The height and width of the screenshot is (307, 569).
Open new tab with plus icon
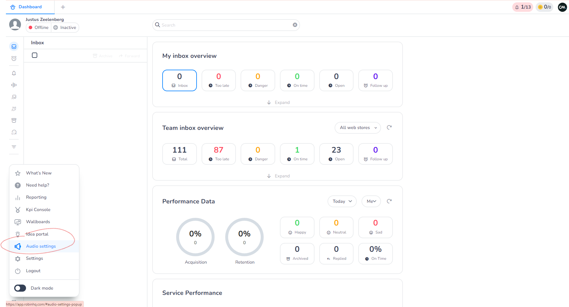coord(63,7)
